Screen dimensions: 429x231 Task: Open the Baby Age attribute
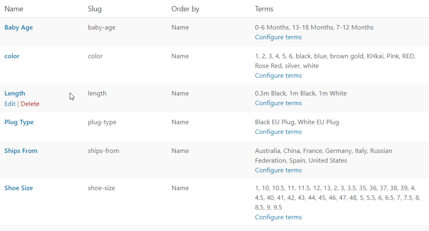[x=18, y=28]
